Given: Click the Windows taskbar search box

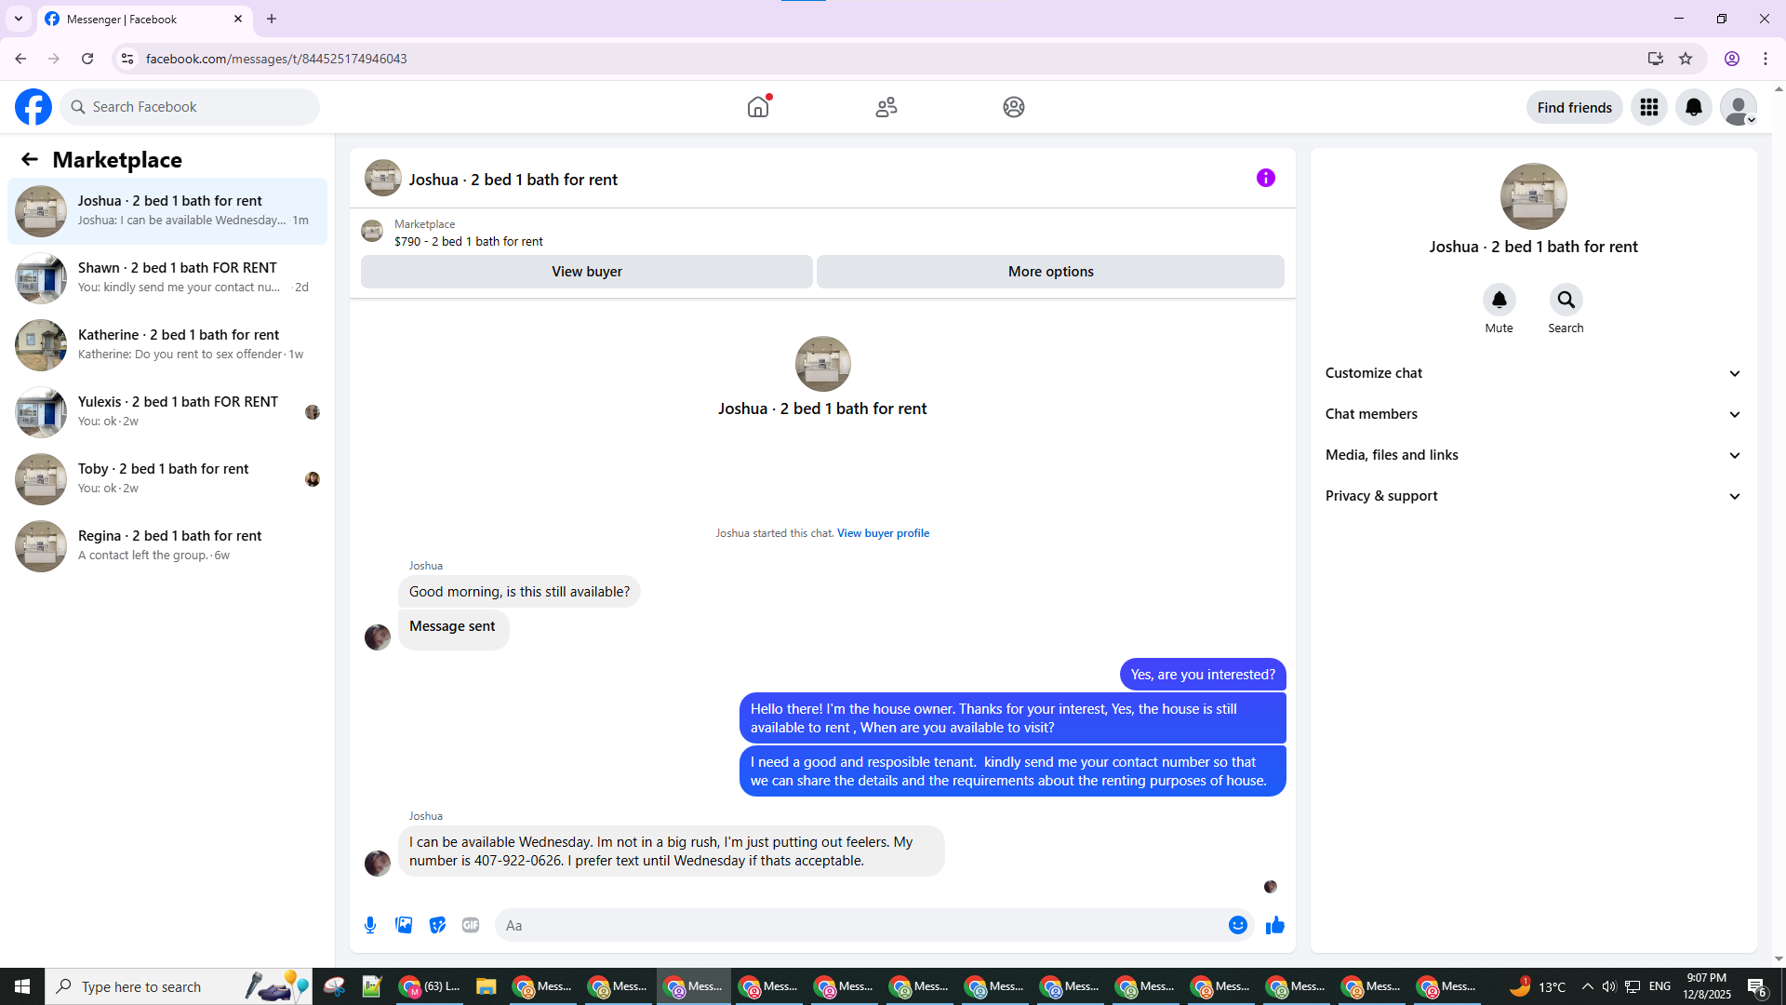Looking at the screenshot, I should [x=179, y=986].
